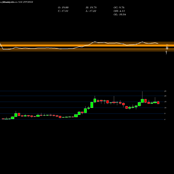
Task: Click the white indicator line's right end
Action: tap(158, 43)
